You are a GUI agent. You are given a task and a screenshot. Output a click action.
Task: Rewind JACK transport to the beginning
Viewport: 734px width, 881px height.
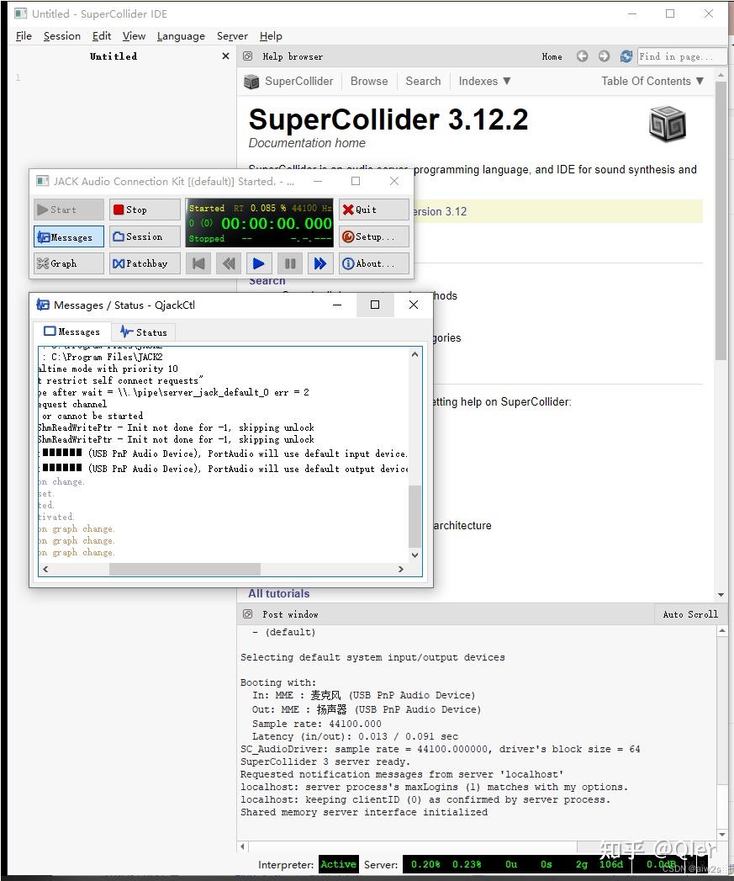coord(198,263)
